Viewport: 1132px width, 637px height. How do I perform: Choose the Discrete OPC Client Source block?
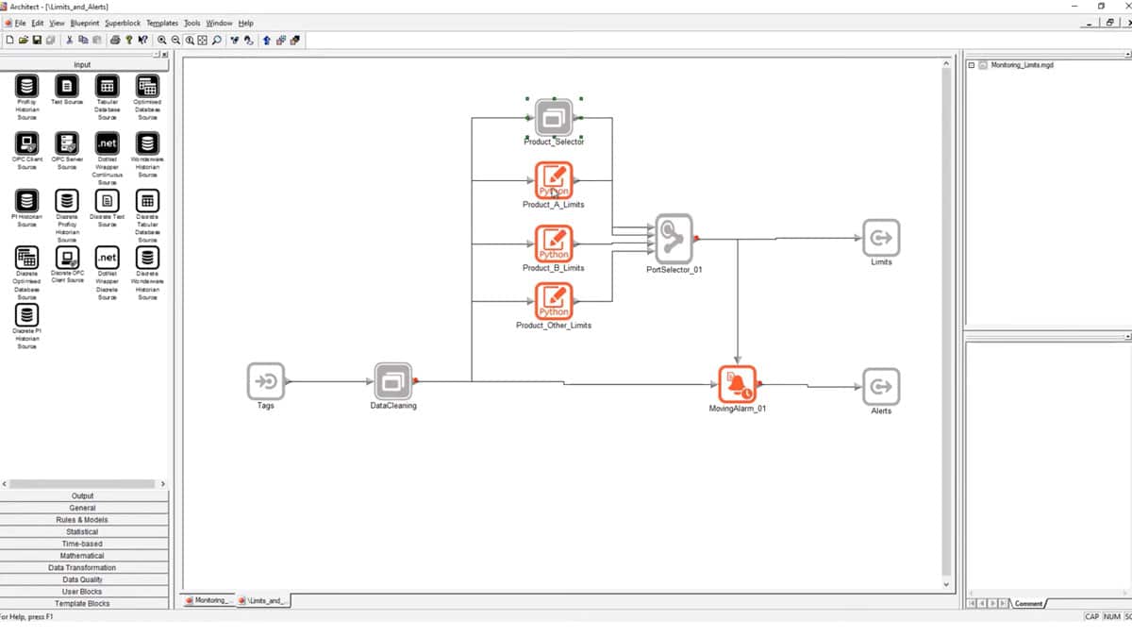point(67,257)
